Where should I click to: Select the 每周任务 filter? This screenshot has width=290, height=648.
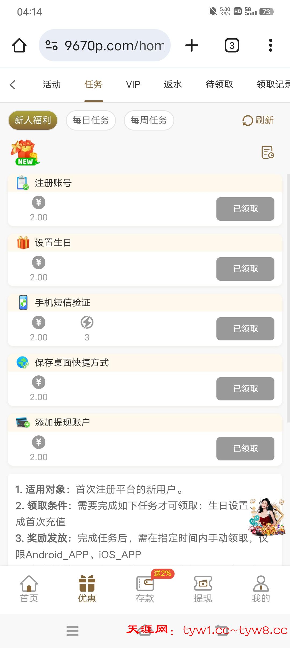(149, 120)
